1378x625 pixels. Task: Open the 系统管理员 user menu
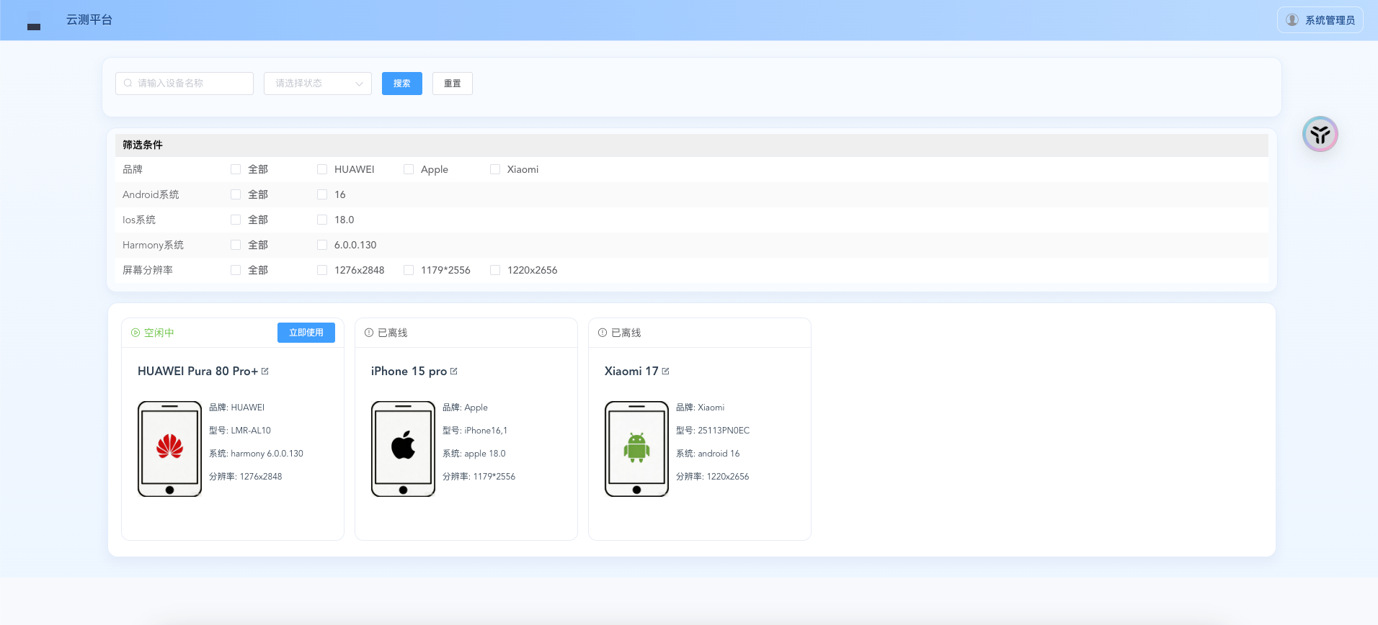(x=1320, y=20)
